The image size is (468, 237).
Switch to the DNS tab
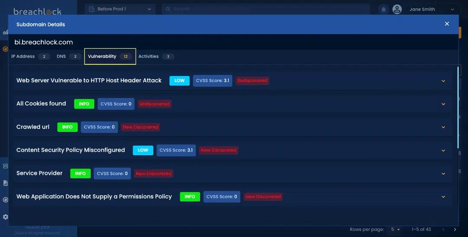[68, 56]
